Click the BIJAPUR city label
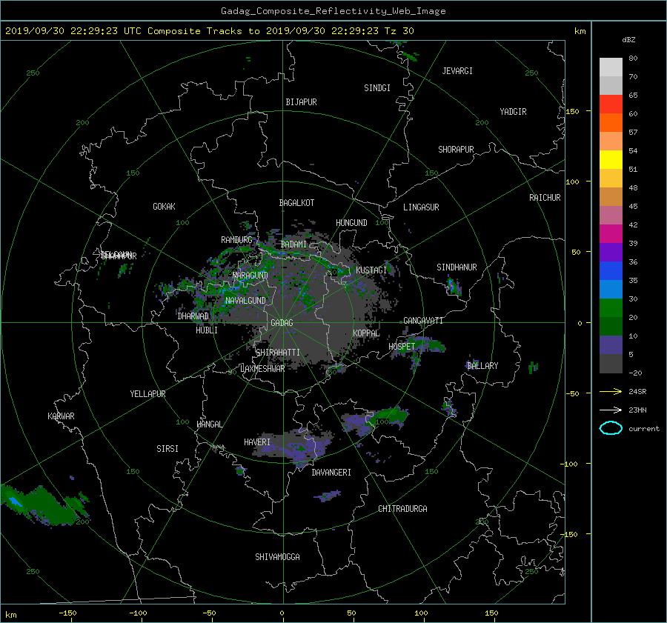Image resolution: width=667 pixels, height=623 pixels. [301, 102]
